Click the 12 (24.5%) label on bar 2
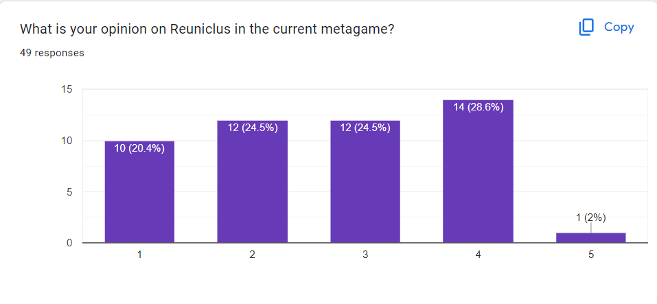Screen dimensions: 657x304 [x=252, y=128]
